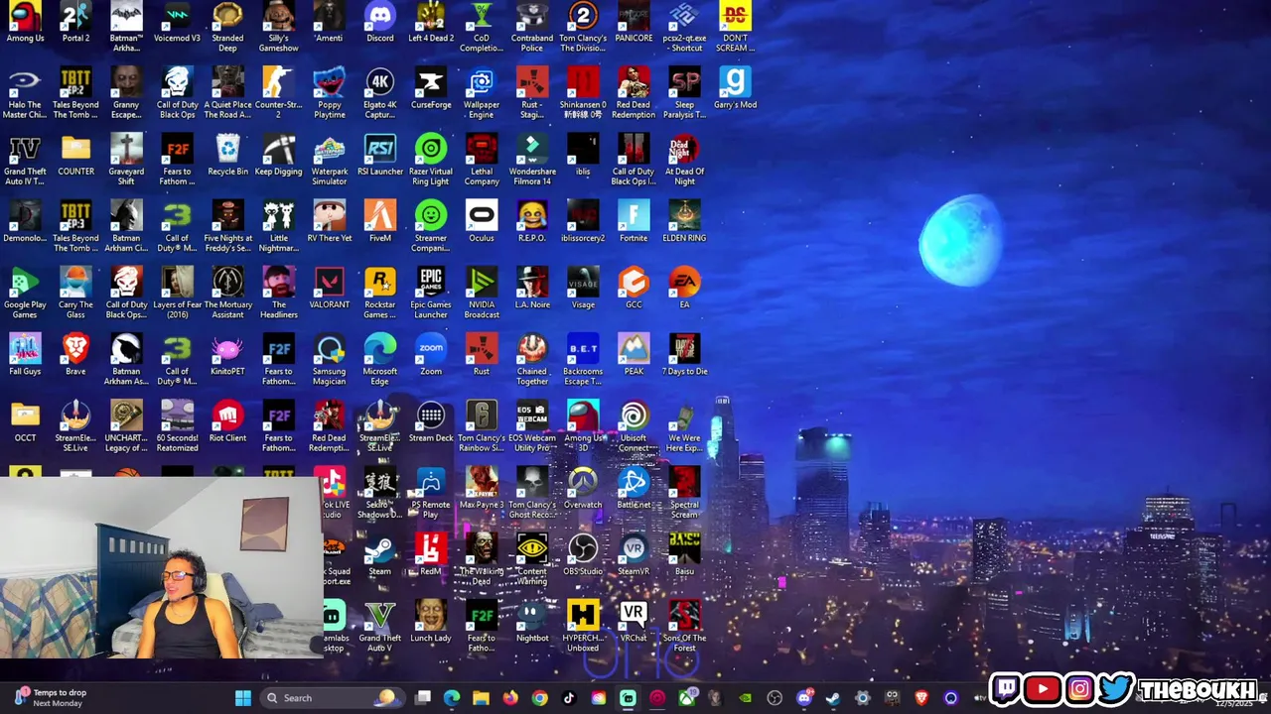Launch the PANICORE desktop shortcut
Image resolution: width=1271 pixels, height=714 pixels.
pos(634,22)
